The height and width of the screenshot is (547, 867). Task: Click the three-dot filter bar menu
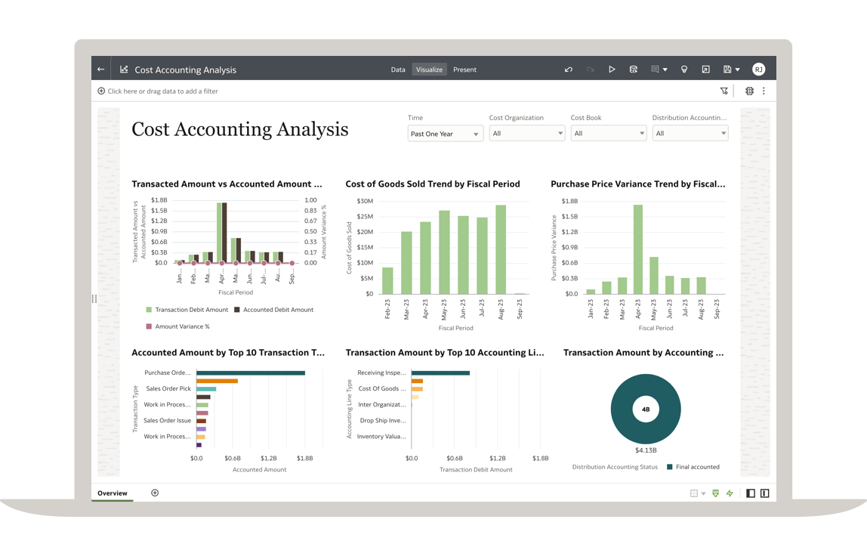coord(764,91)
